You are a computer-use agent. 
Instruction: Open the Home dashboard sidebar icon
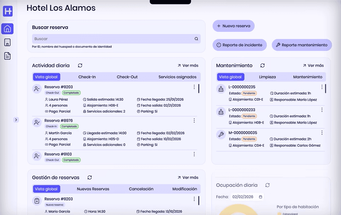pos(8,29)
